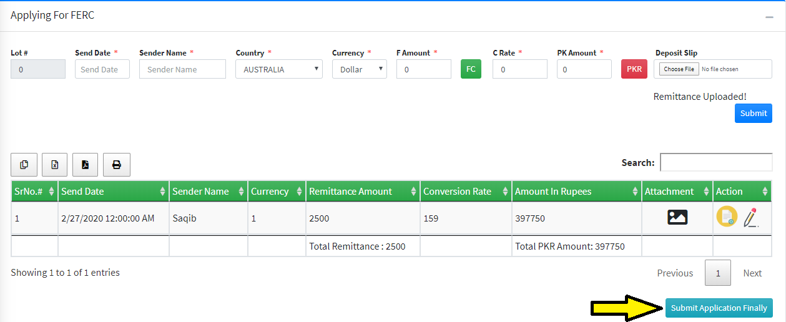Export table to Excel file

[55, 165]
